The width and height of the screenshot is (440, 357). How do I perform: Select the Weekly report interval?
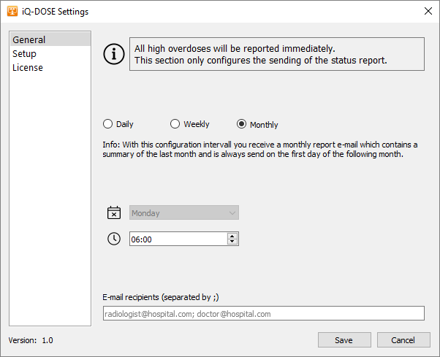click(175, 124)
